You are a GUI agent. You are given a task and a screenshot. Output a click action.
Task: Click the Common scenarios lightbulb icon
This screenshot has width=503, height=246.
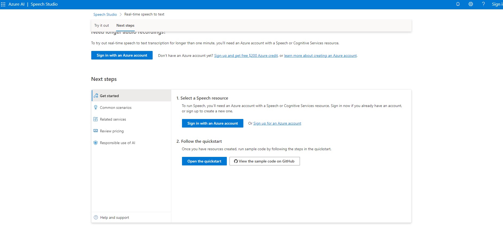coord(96,107)
